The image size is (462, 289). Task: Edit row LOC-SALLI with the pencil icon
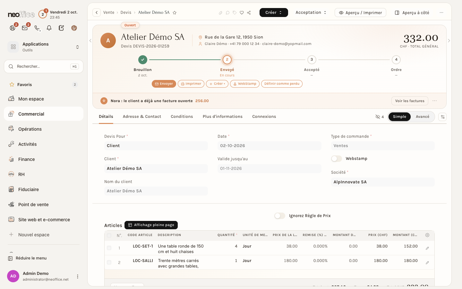427,263
